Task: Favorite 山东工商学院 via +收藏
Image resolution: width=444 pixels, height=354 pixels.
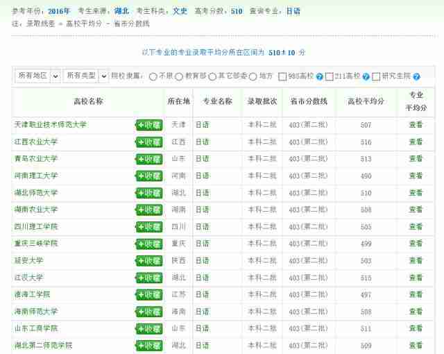Action: point(149,329)
